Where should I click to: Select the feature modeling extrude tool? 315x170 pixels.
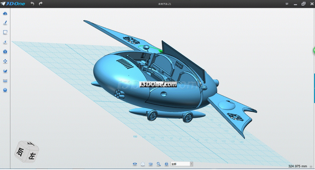coord(5,42)
